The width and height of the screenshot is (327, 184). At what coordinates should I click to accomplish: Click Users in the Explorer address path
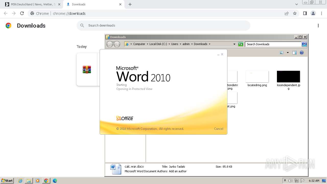(x=175, y=44)
